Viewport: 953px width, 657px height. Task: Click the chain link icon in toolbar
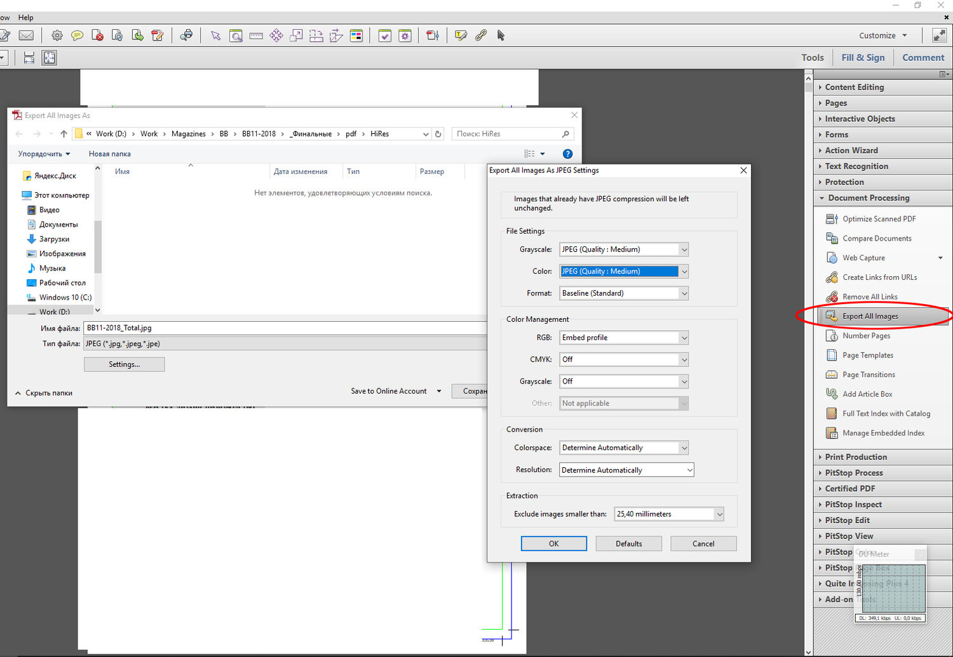[481, 36]
